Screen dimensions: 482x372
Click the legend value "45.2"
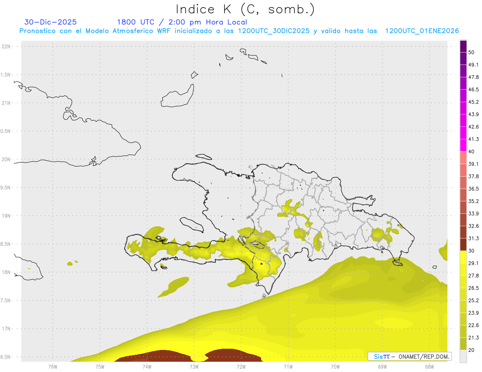(x=474, y=102)
